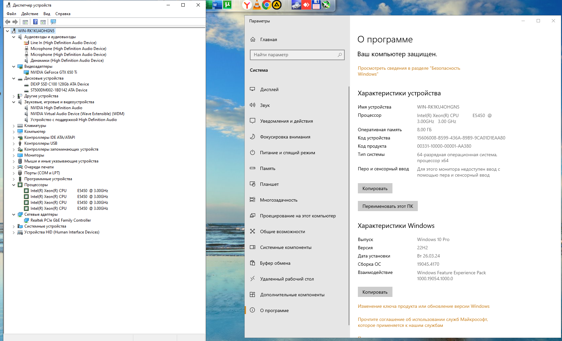Screen dimensions: 562x341
Task: Open the AIMP player dock icon
Action: tap(277, 5)
